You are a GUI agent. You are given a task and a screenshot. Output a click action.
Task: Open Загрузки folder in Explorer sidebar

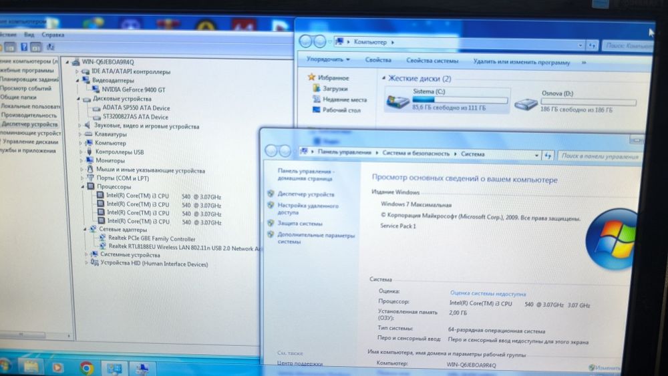(x=330, y=89)
